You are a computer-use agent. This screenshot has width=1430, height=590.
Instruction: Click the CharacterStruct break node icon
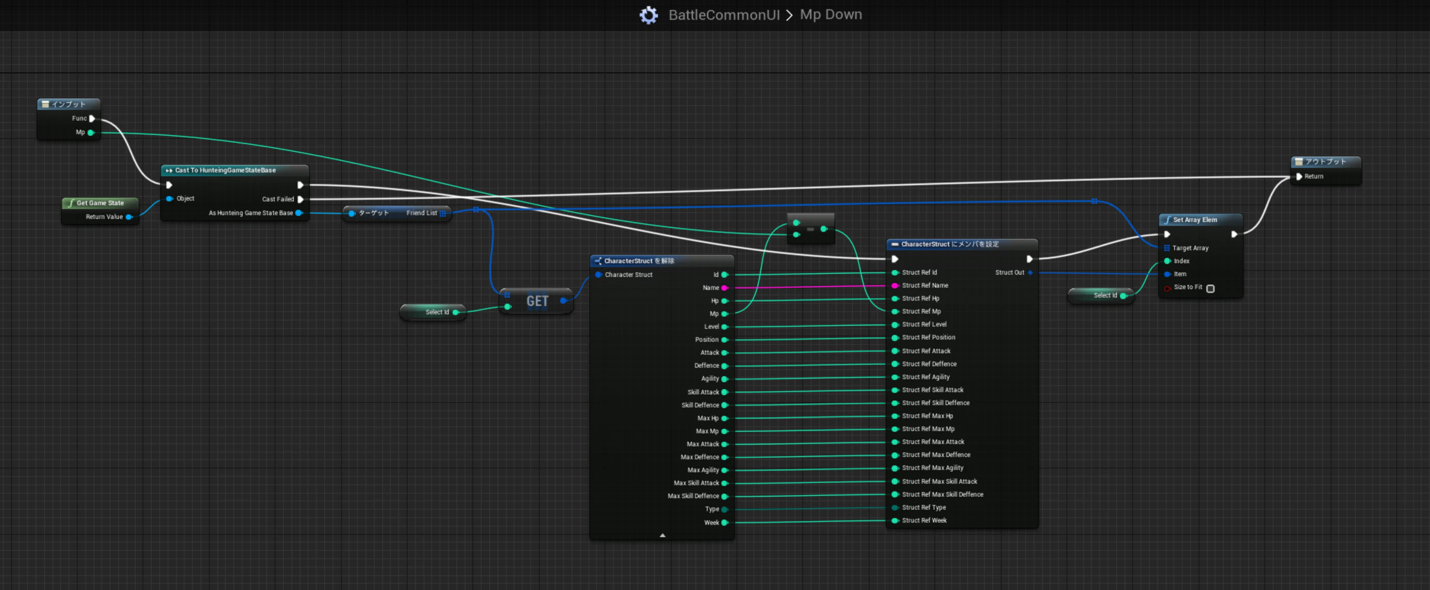coord(598,260)
